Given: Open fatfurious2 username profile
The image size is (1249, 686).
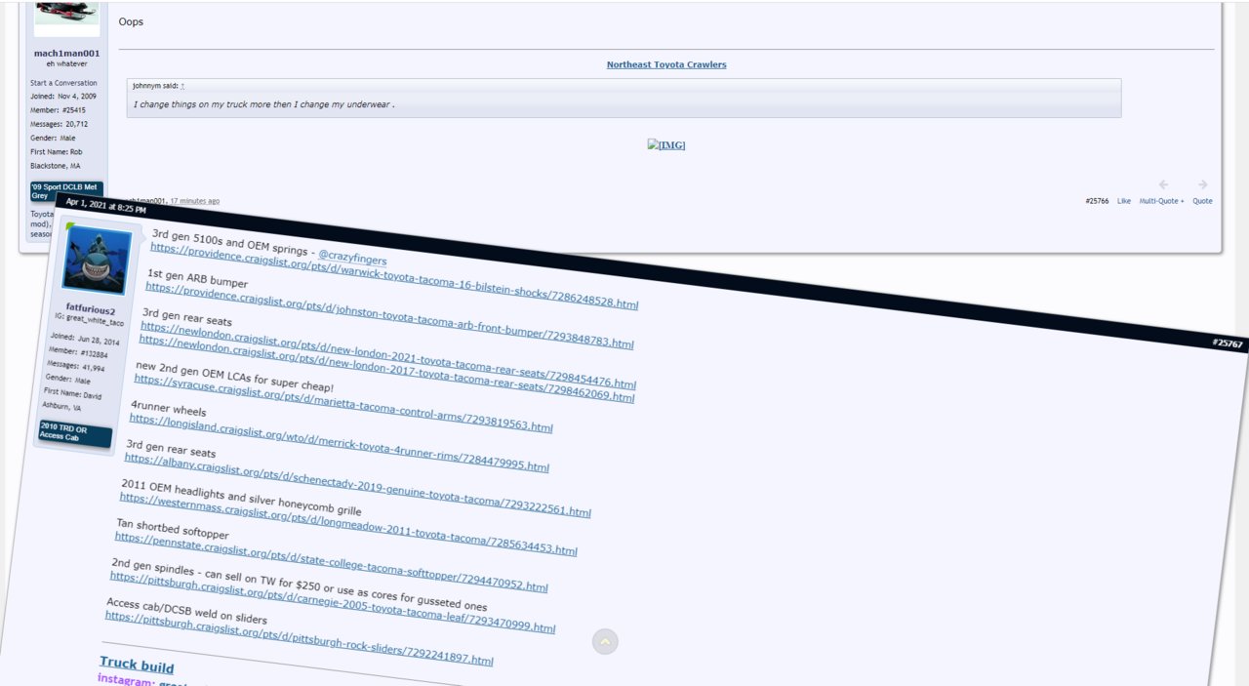Looking at the screenshot, I should point(91,310).
